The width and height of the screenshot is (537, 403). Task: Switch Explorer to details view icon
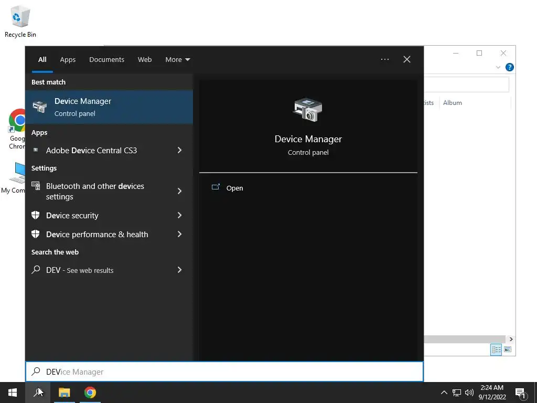click(x=496, y=349)
